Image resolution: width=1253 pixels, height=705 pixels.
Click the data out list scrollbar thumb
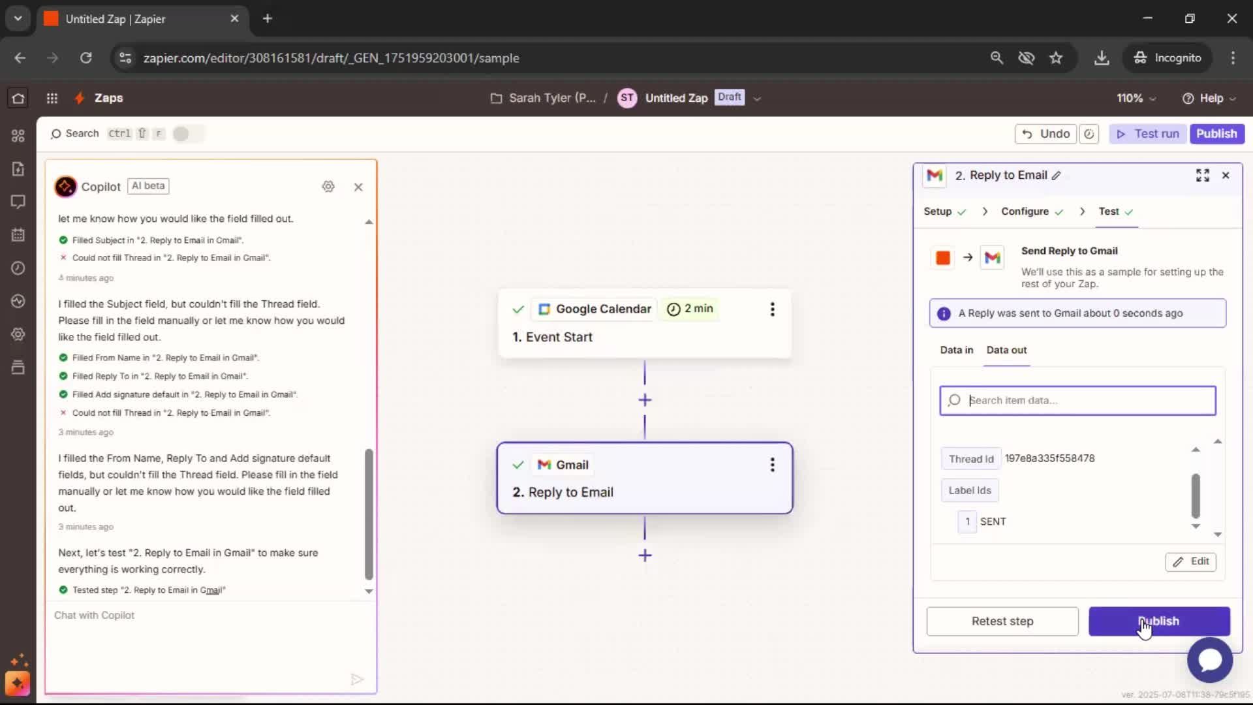point(1196,495)
